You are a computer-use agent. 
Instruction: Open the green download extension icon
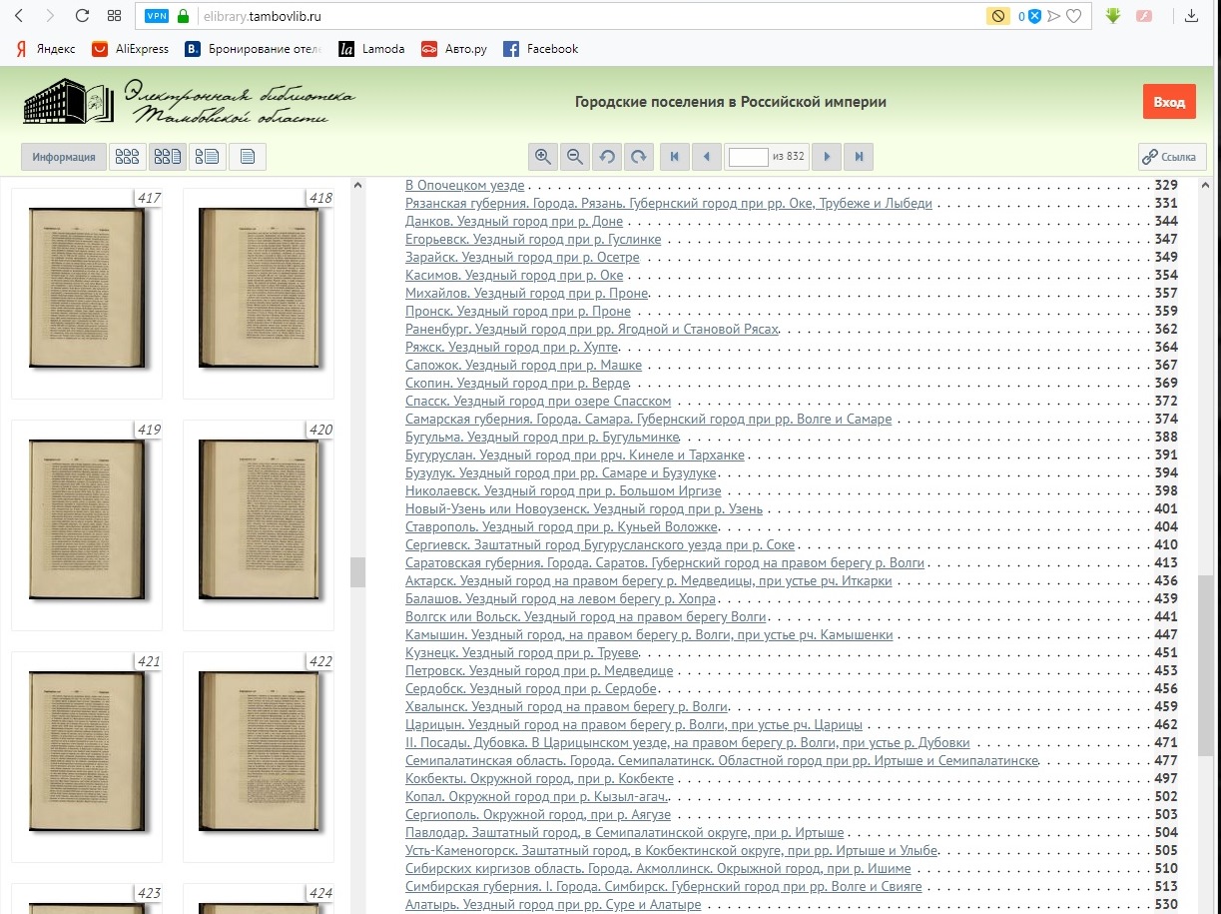(1113, 16)
